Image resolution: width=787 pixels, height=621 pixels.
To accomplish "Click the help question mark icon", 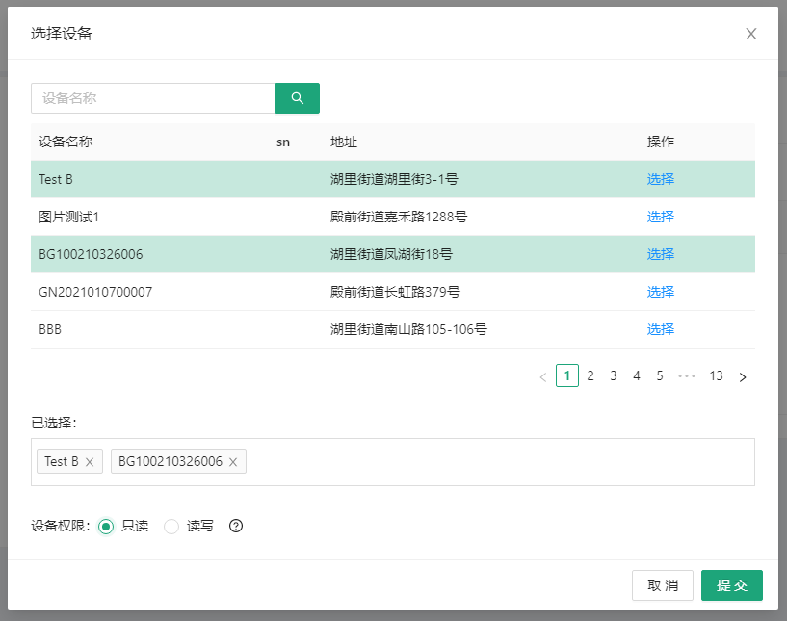I will [236, 526].
